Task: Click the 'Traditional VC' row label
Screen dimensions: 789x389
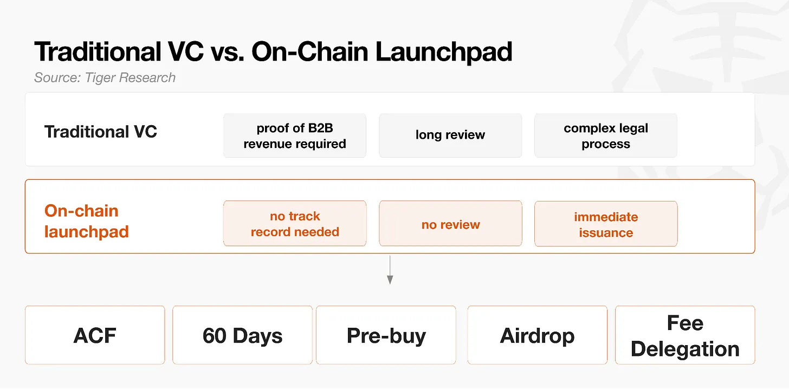Action: click(100, 132)
